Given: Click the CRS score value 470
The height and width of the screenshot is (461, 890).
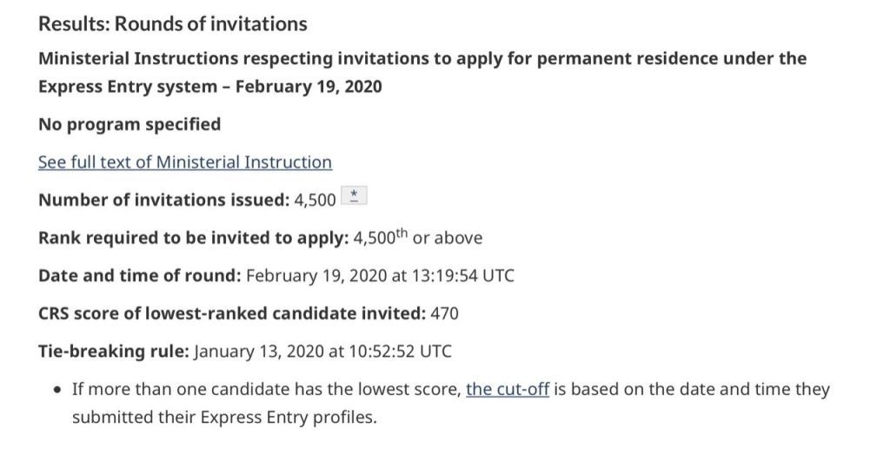Looking at the screenshot, I should [444, 313].
